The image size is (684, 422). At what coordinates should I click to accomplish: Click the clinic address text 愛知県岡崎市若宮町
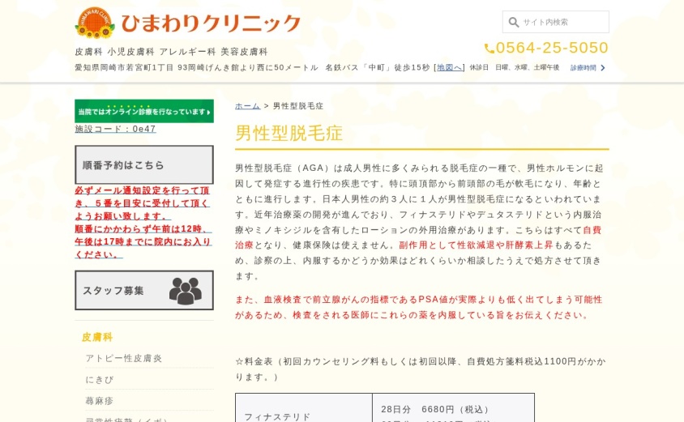point(196,67)
